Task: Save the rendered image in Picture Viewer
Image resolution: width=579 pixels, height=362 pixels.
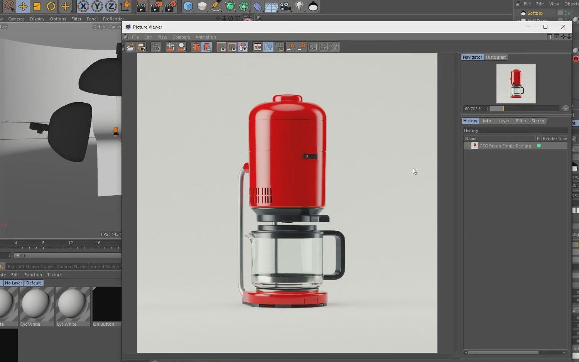Action: tap(142, 47)
